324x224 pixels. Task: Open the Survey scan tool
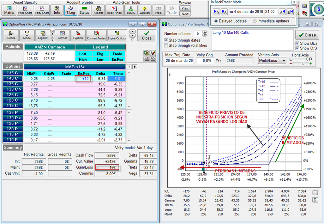[131, 10]
